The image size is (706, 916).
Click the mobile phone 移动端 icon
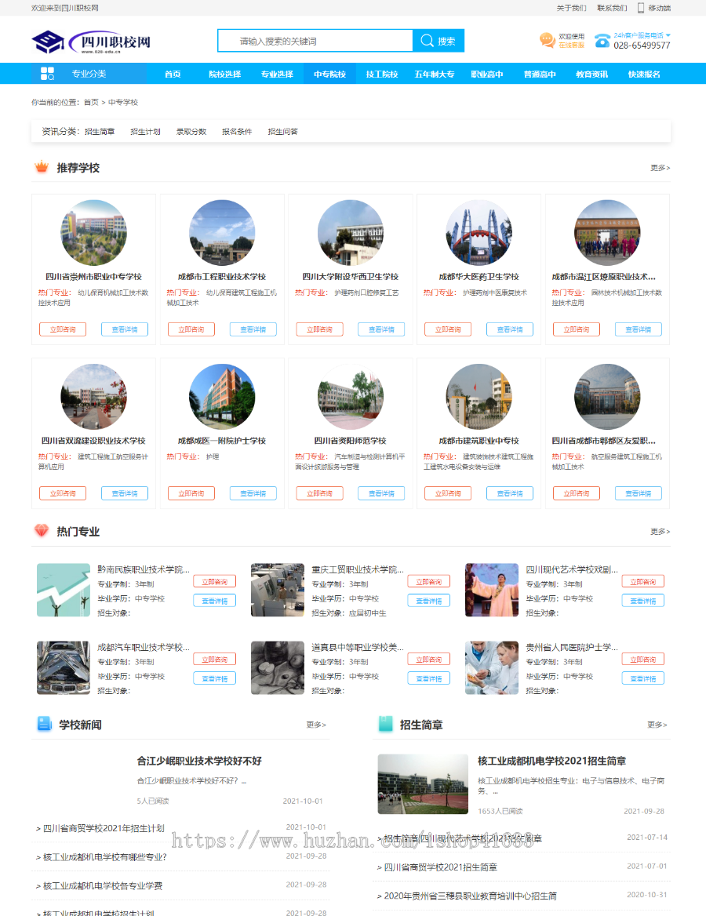641,8
